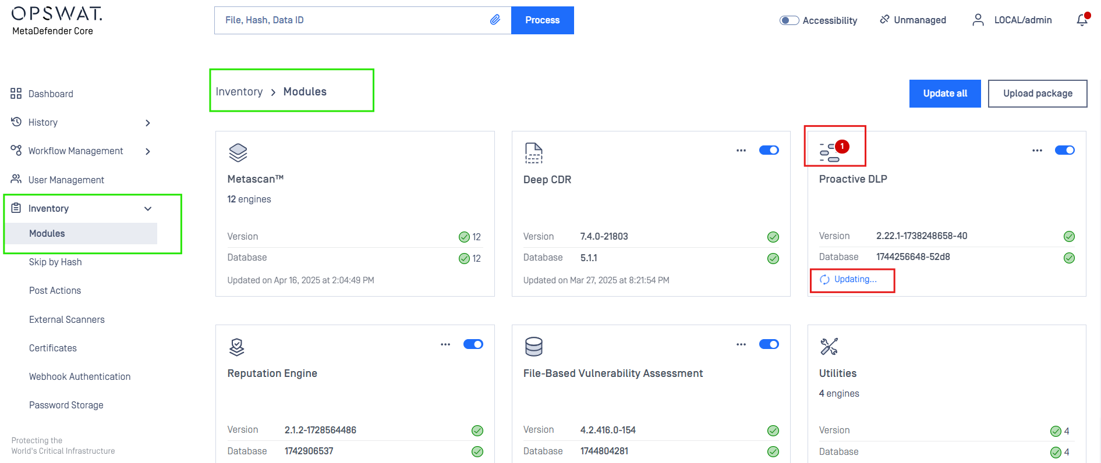This screenshot has height=463, width=1101.
Task: Disable the Deep CDR module toggle
Action: pyautogui.click(x=769, y=150)
